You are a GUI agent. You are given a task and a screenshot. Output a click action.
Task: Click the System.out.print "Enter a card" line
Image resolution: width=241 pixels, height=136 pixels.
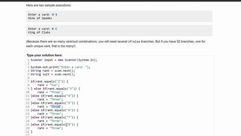pyautogui.click(x=60, y=67)
